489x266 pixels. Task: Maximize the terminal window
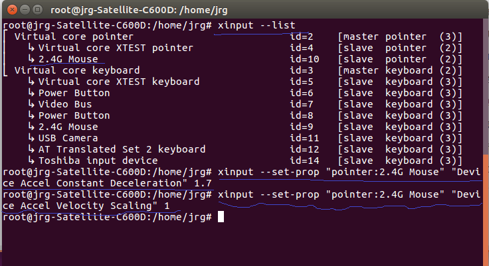coord(37,10)
